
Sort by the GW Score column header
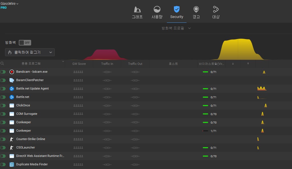(x=79, y=64)
